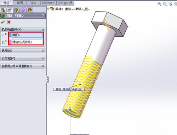Expand the 零件2 flyout tree node

48,9
